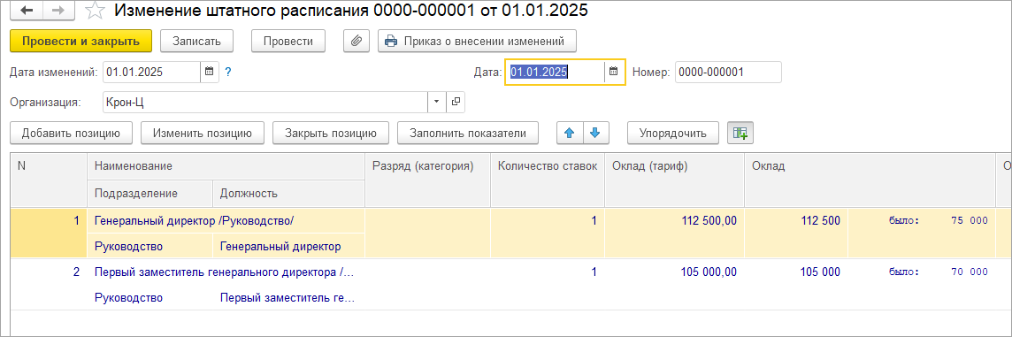Click the Оклад column header

(x=870, y=180)
